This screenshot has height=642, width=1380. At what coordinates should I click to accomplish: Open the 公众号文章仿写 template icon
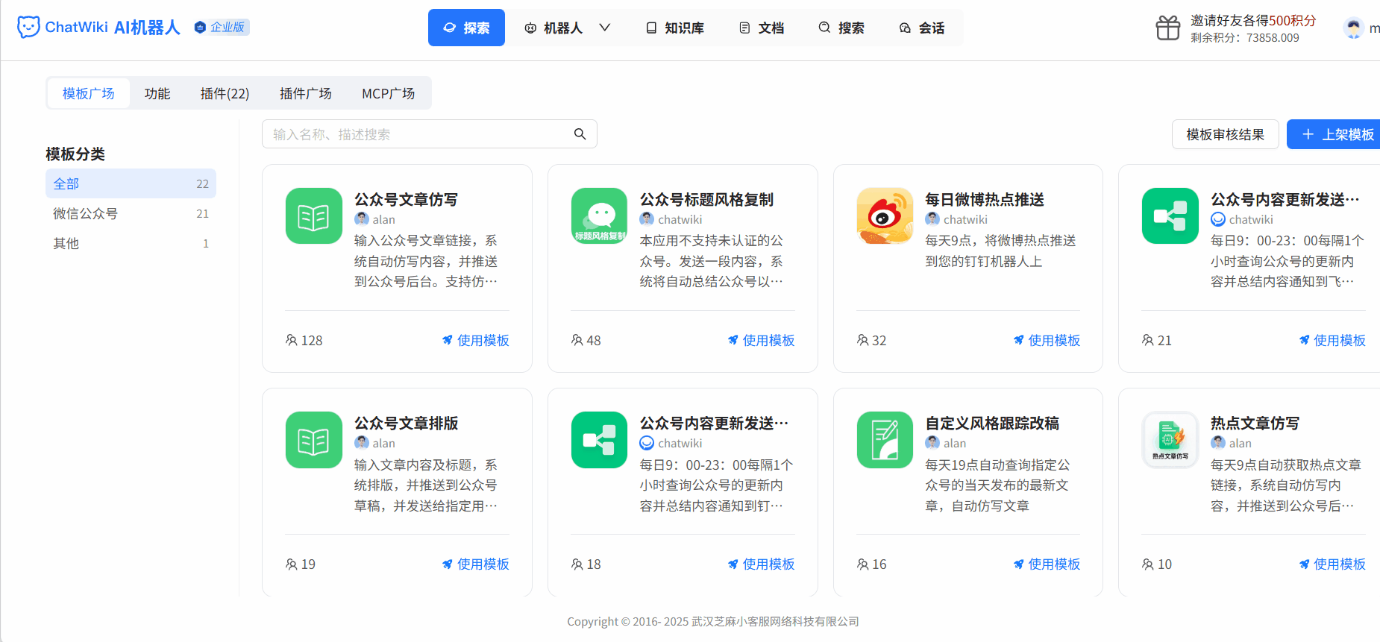tap(313, 216)
